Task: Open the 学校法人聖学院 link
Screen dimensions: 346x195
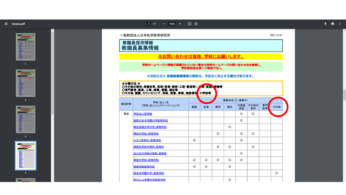Action: [143, 114]
